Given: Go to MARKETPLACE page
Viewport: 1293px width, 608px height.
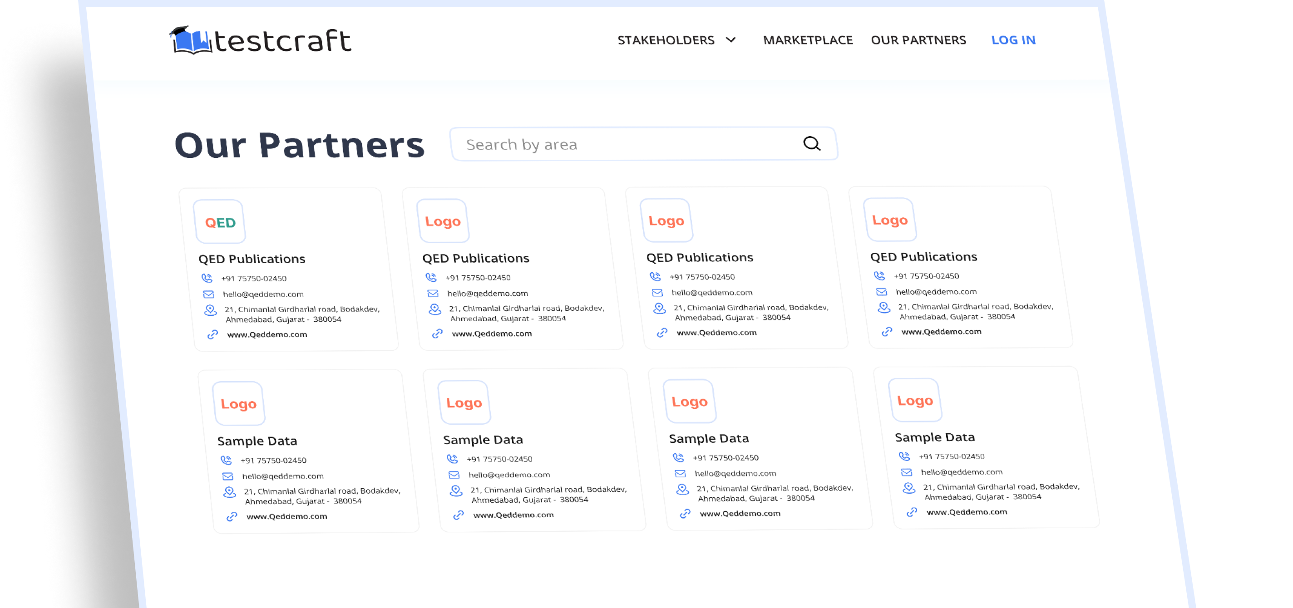Looking at the screenshot, I should click(x=808, y=40).
